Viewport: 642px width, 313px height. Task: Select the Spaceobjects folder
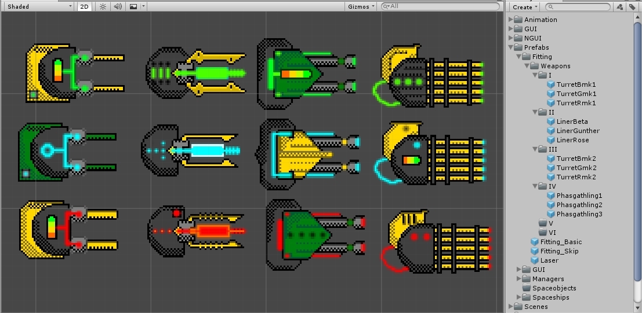coord(554,288)
